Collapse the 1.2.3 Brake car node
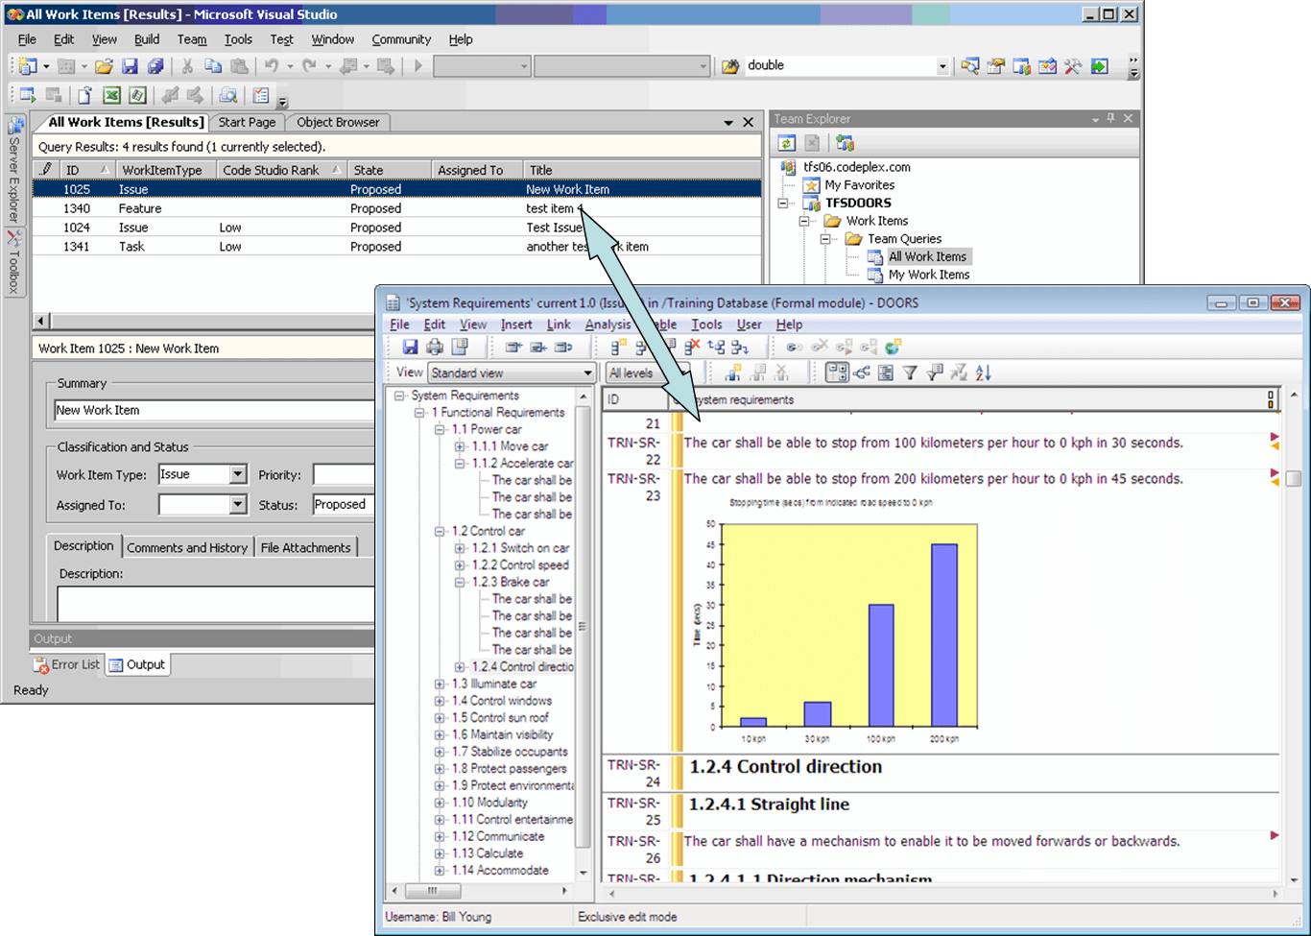The height and width of the screenshot is (936, 1311). (460, 582)
